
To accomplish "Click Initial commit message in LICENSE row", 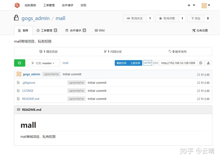I will tap(97, 91).
